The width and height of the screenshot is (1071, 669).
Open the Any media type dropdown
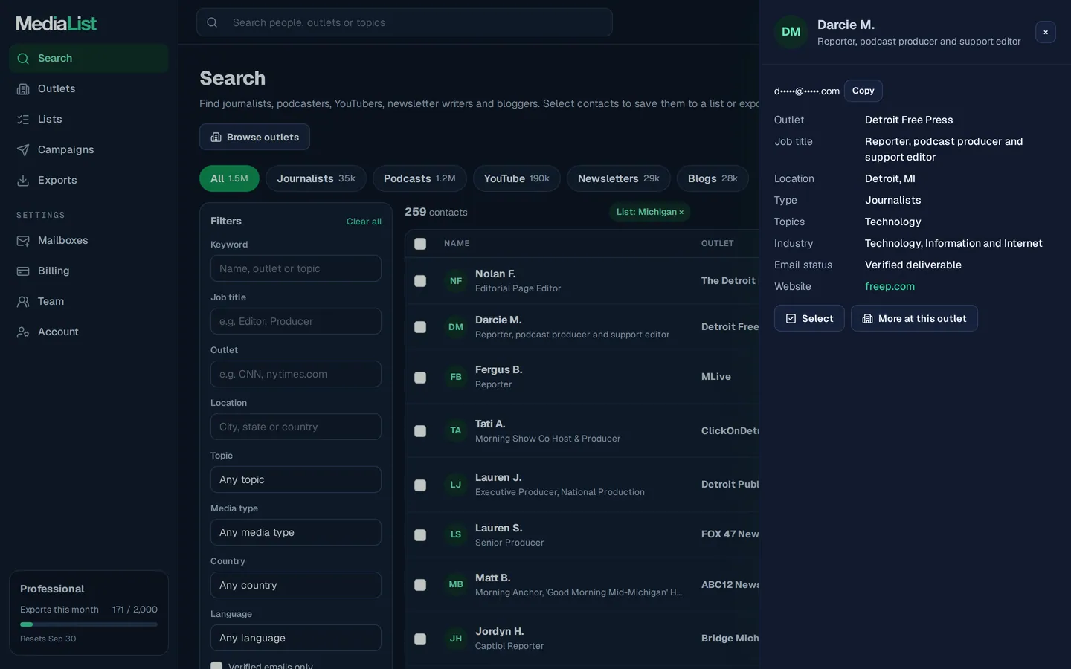pos(296,532)
